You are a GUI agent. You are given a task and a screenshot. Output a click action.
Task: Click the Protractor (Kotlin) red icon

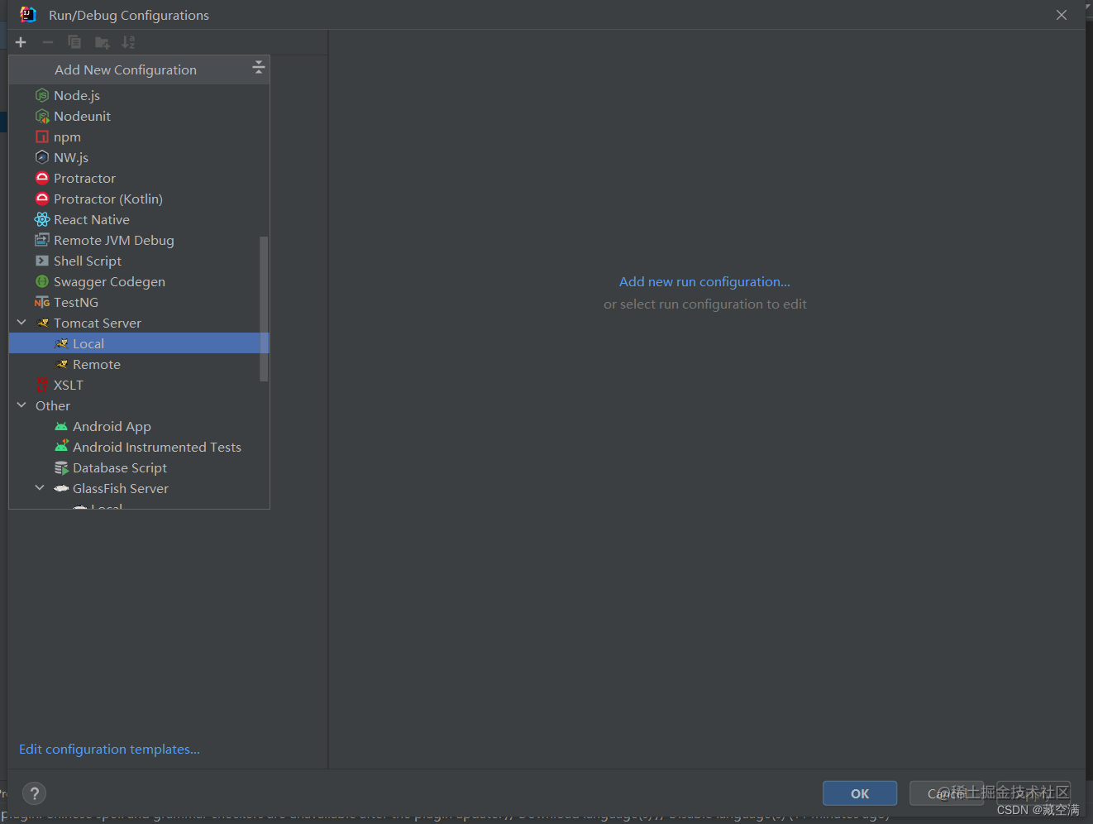point(42,199)
